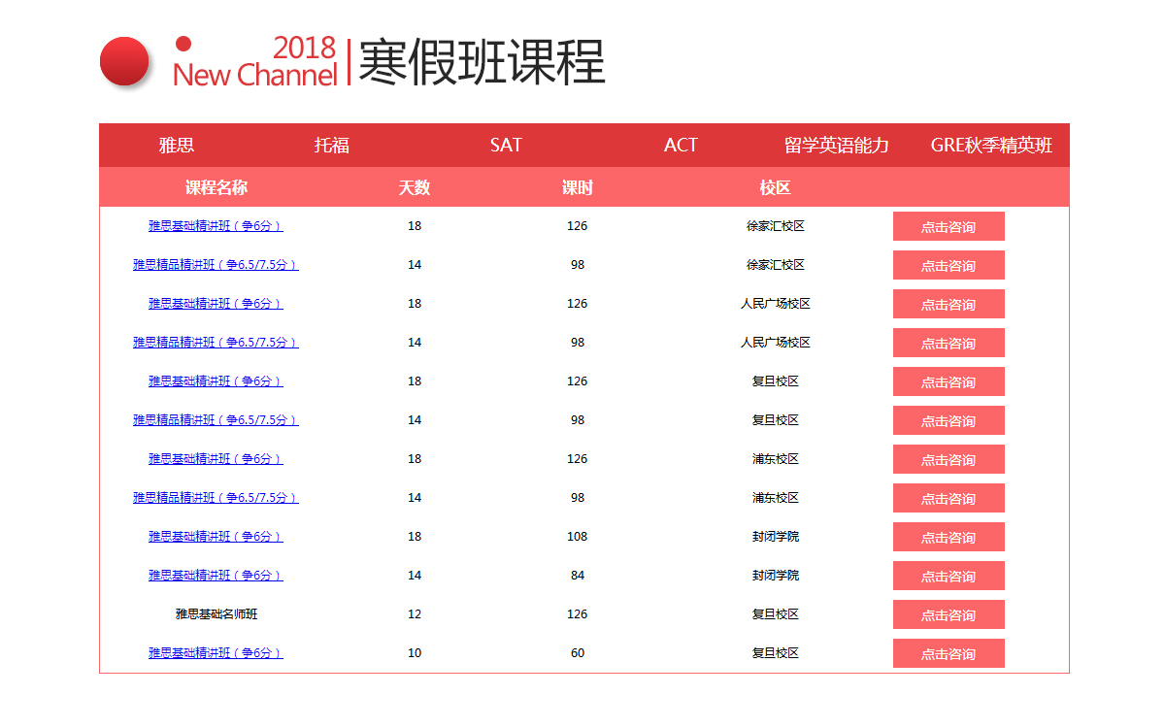1165x728 pixels.
Task: Switch to the 雅思 tab
Action: pyautogui.click(x=177, y=146)
